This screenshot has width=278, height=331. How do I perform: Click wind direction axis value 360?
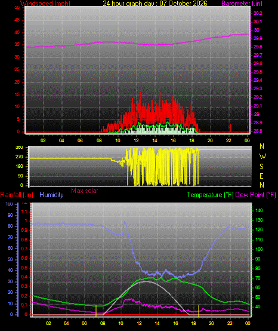coord(19,148)
